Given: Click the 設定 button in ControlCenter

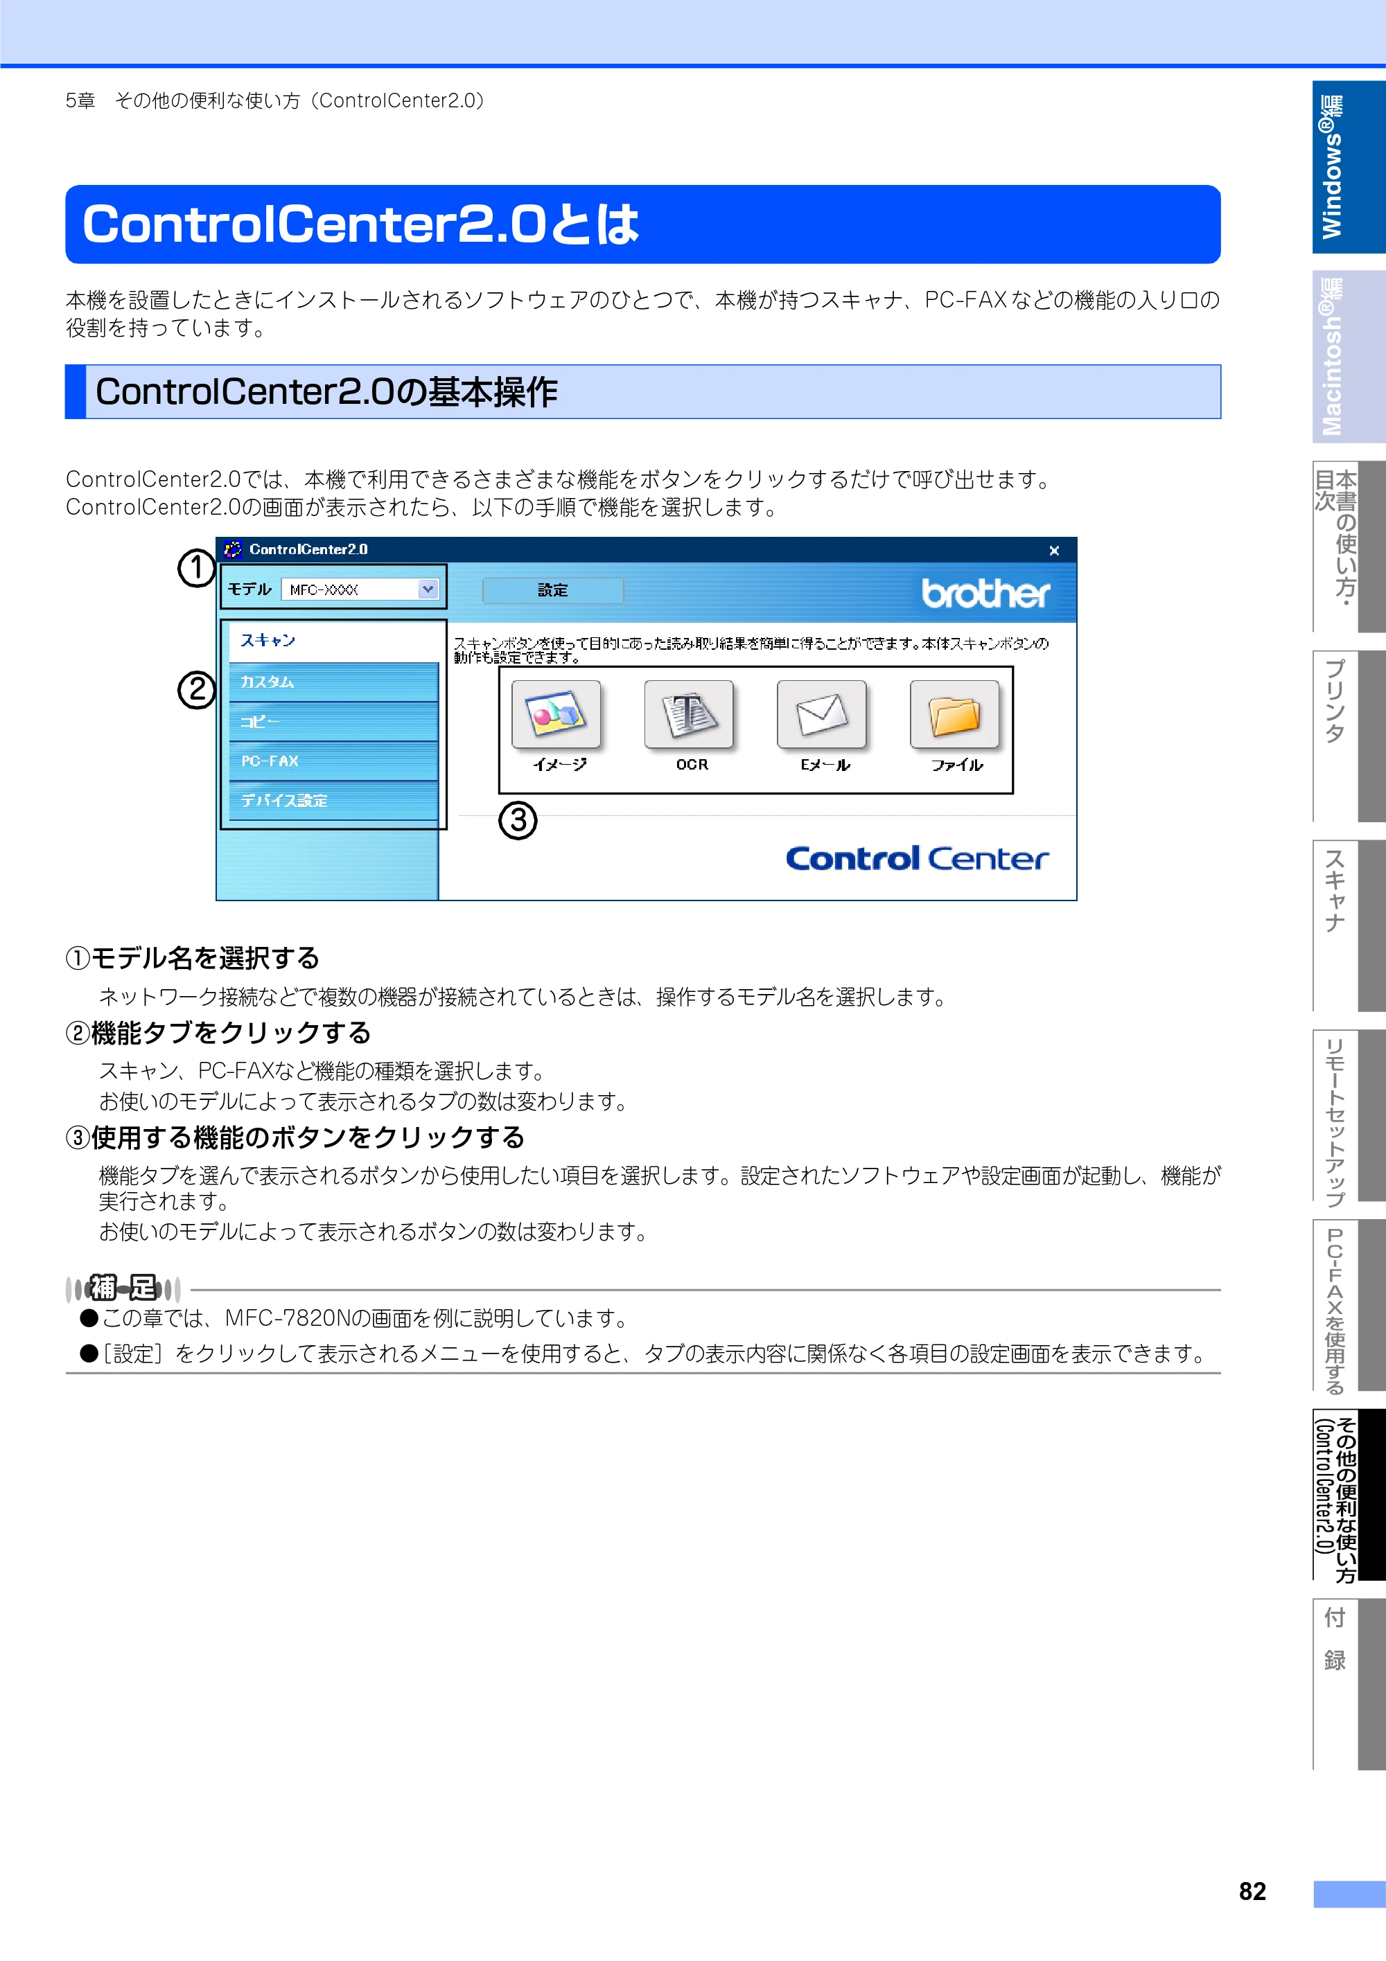Looking at the screenshot, I should (553, 590).
